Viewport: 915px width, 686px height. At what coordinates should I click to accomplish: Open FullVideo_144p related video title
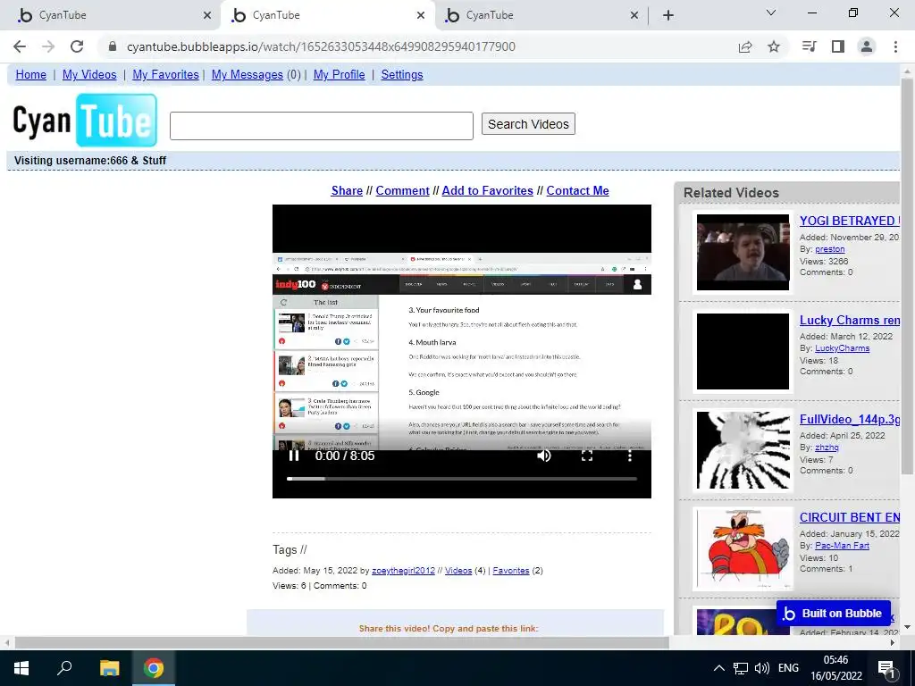pos(850,420)
